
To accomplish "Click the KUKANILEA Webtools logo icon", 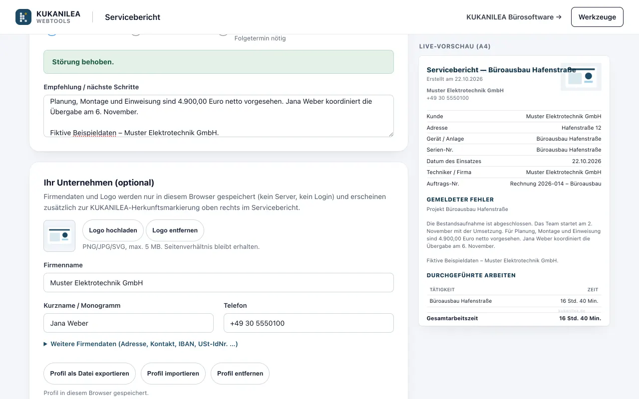I will pyautogui.click(x=23, y=17).
